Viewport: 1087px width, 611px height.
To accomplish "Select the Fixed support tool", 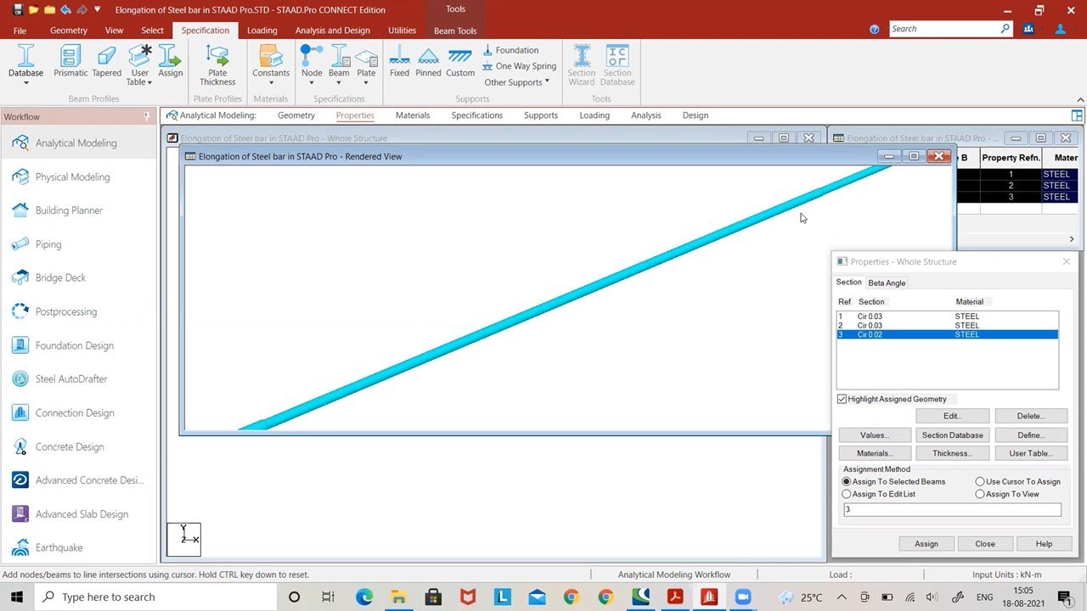I will [399, 61].
